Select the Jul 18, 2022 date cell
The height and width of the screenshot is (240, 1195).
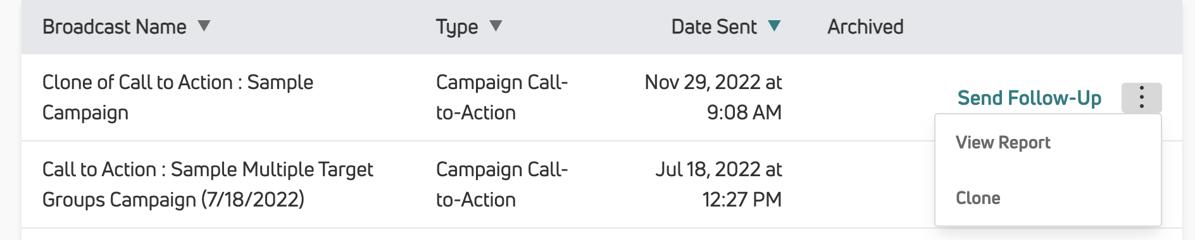click(x=718, y=184)
